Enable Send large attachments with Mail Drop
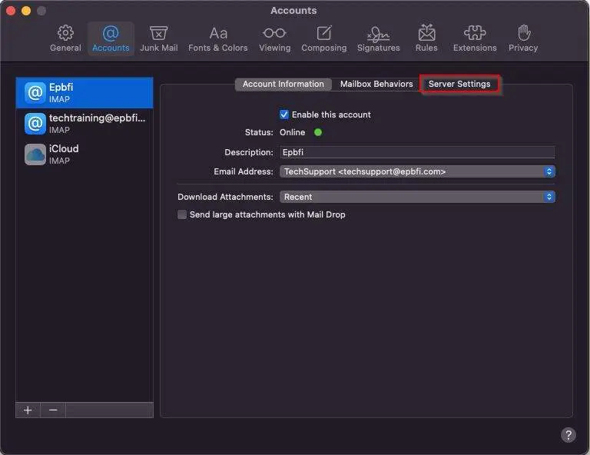This screenshot has width=590, height=455. [182, 215]
